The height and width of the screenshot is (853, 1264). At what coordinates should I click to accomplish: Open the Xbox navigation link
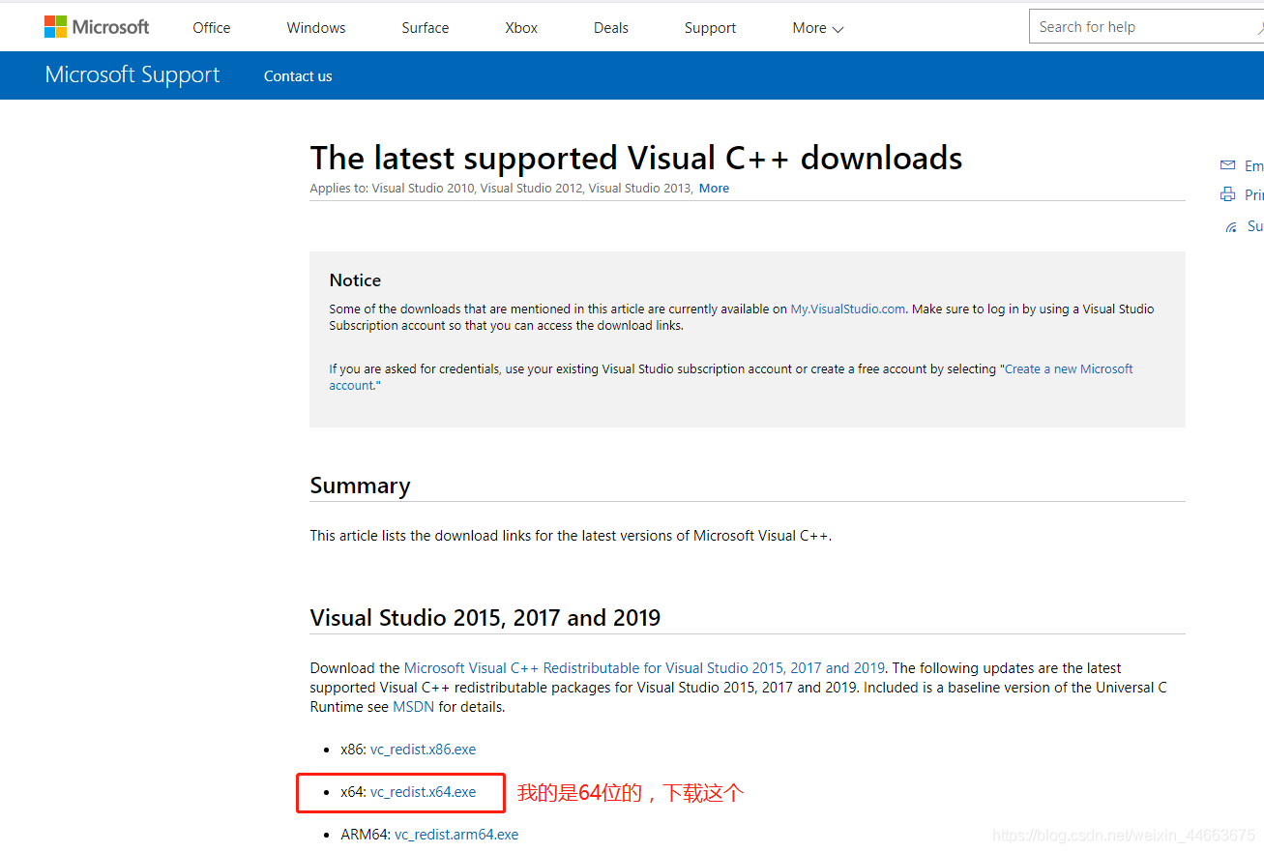click(x=521, y=28)
